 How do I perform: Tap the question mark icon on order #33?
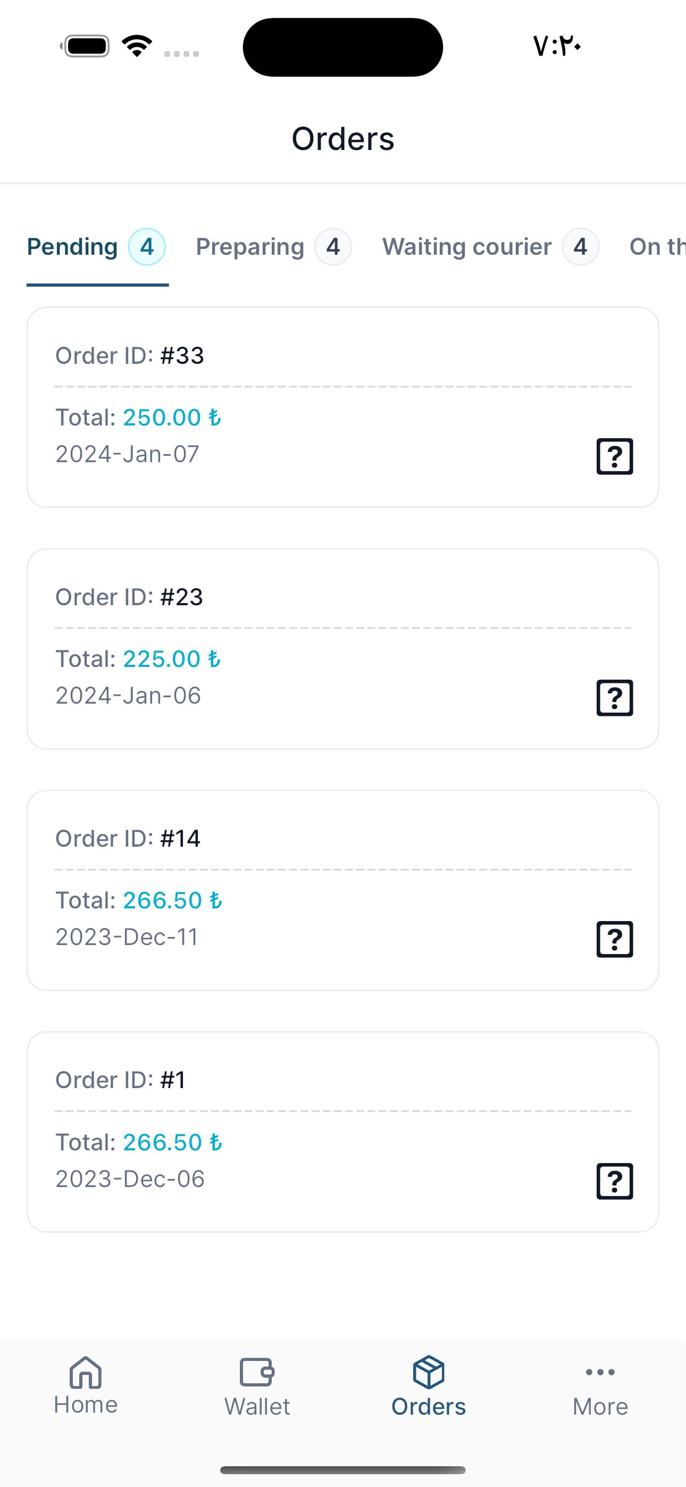tap(614, 456)
